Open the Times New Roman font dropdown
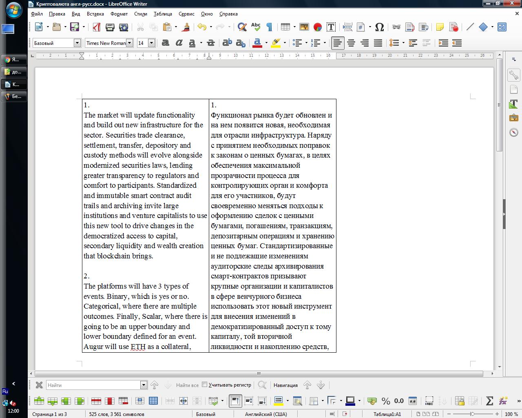522x418 pixels. (130, 43)
